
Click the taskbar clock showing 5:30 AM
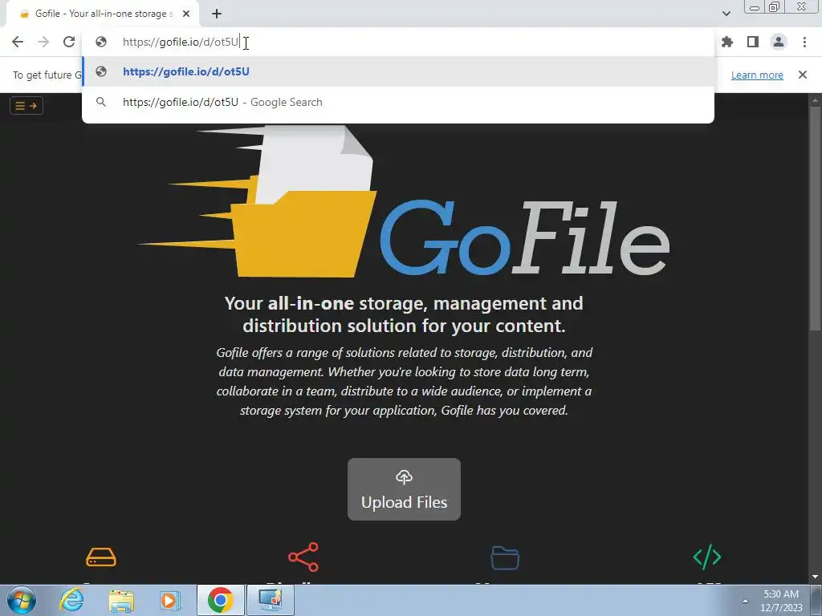coord(781,601)
